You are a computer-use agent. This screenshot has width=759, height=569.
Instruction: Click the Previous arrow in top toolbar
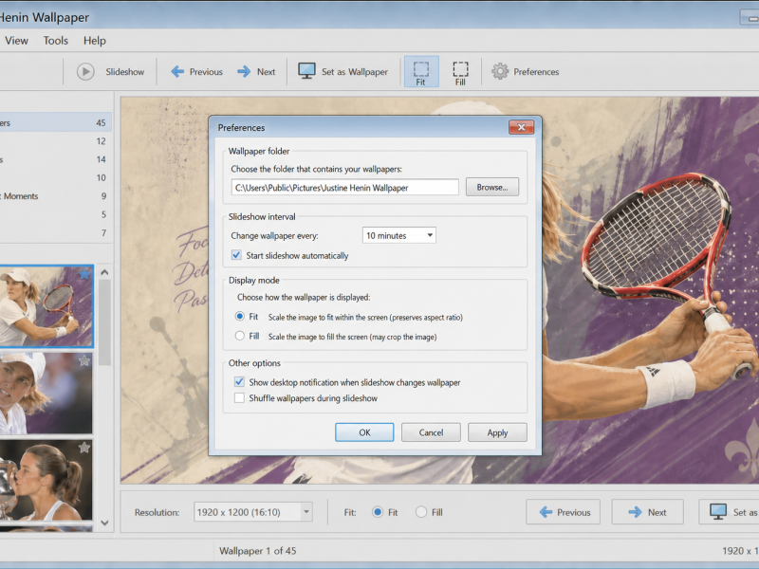pyautogui.click(x=177, y=72)
